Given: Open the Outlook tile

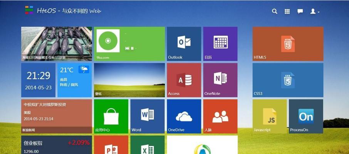Looking at the screenshot, I should (x=184, y=44).
